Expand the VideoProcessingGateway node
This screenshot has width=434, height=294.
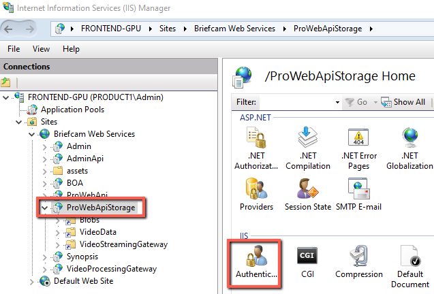[x=44, y=269]
